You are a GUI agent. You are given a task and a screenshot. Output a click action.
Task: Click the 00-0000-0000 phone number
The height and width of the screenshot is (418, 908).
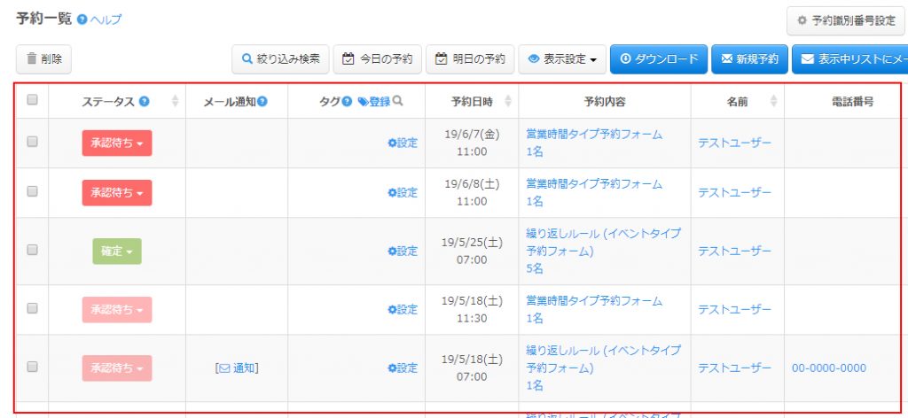828,368
